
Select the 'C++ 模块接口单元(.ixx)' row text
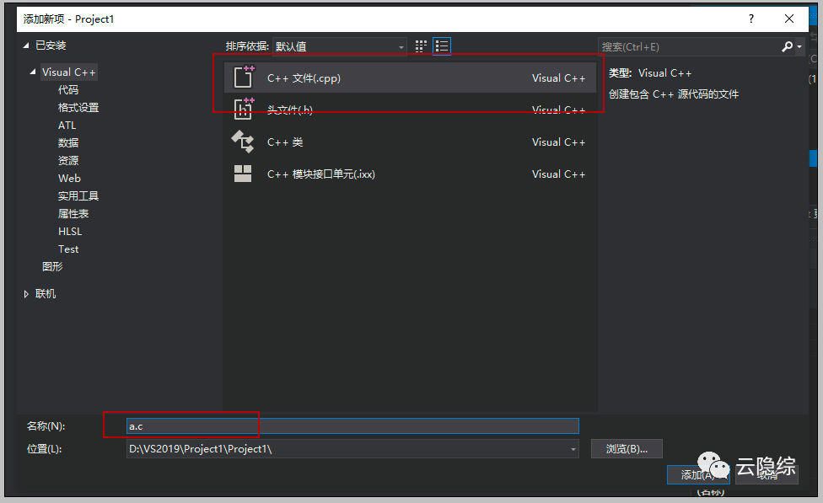tap(321, 174)
